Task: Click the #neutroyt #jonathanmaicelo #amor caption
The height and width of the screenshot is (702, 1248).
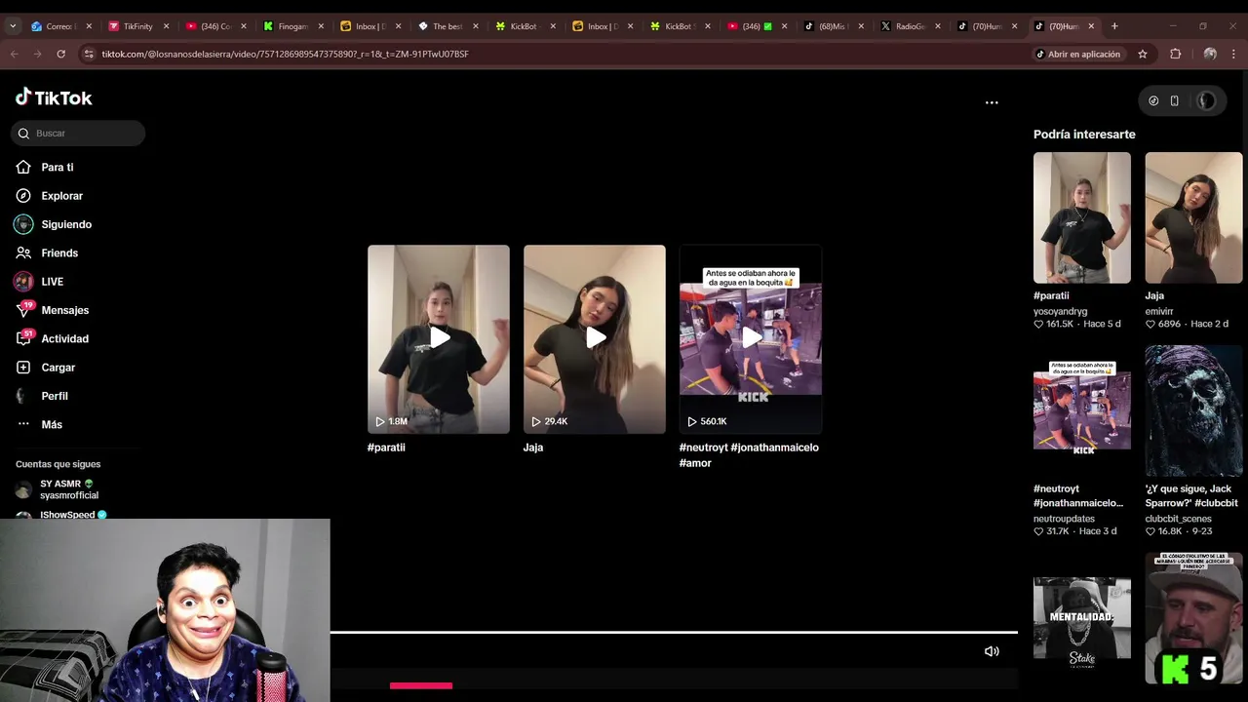Action: point(749,455)
